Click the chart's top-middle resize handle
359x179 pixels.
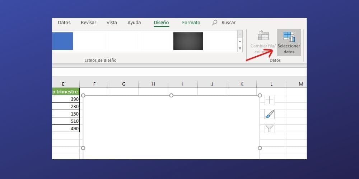tap(171, 95)
